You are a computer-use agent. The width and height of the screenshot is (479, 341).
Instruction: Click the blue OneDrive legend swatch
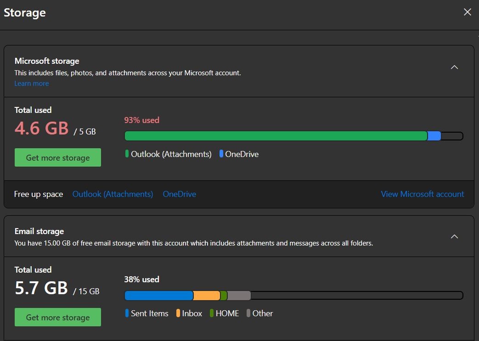(x=221, y=154)
